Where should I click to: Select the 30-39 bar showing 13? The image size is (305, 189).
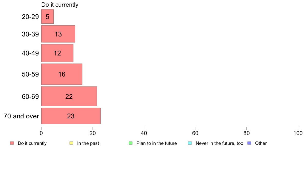coord(58,34)
